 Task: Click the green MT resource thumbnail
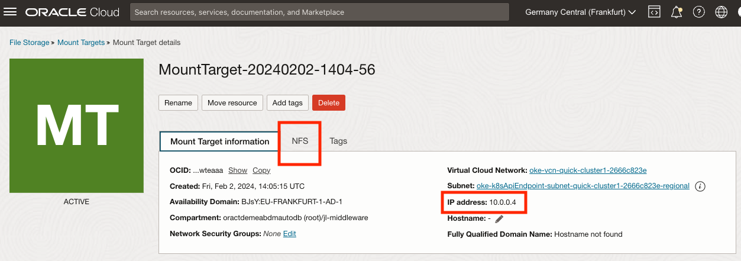[76, 125]
